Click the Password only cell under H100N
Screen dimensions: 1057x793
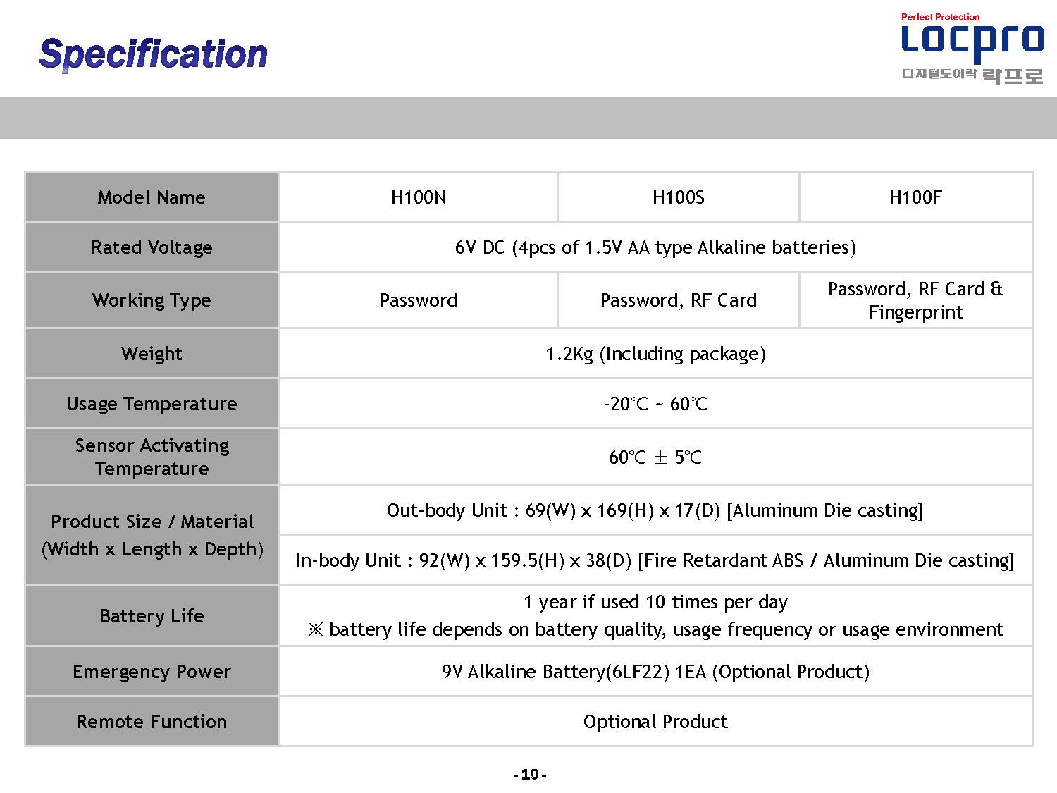coord(419,300)
